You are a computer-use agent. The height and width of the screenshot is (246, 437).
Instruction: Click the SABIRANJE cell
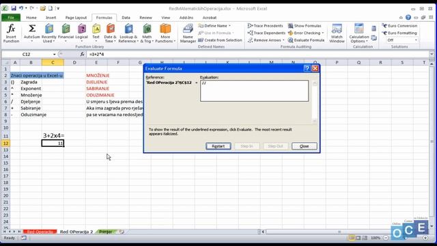click(x=96, y=88)
